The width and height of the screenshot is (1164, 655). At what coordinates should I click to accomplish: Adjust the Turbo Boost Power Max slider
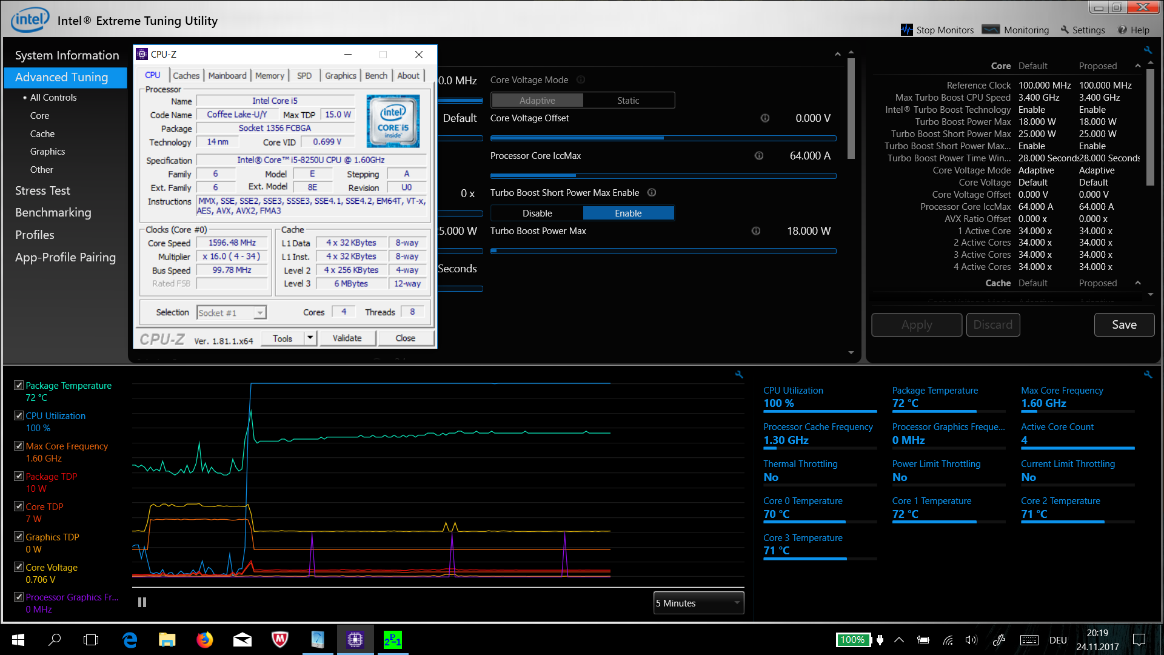click(x=494, y=251)
